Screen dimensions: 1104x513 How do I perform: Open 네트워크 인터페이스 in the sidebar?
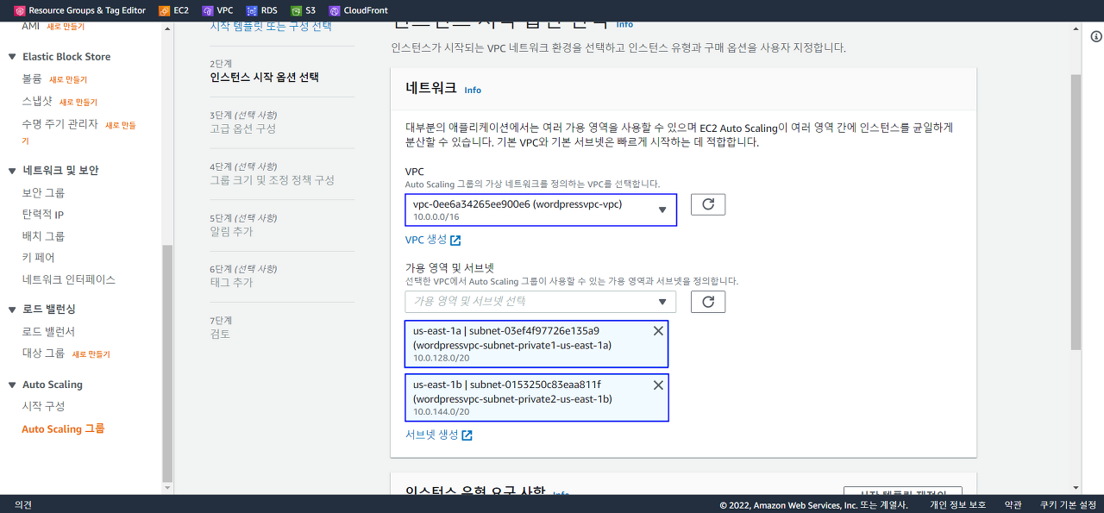(x=69, y=279)
